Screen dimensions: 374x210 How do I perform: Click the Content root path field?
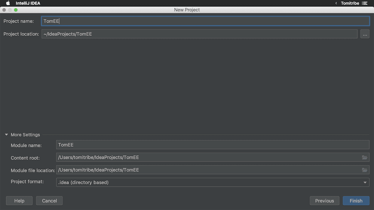coord(208,157)
